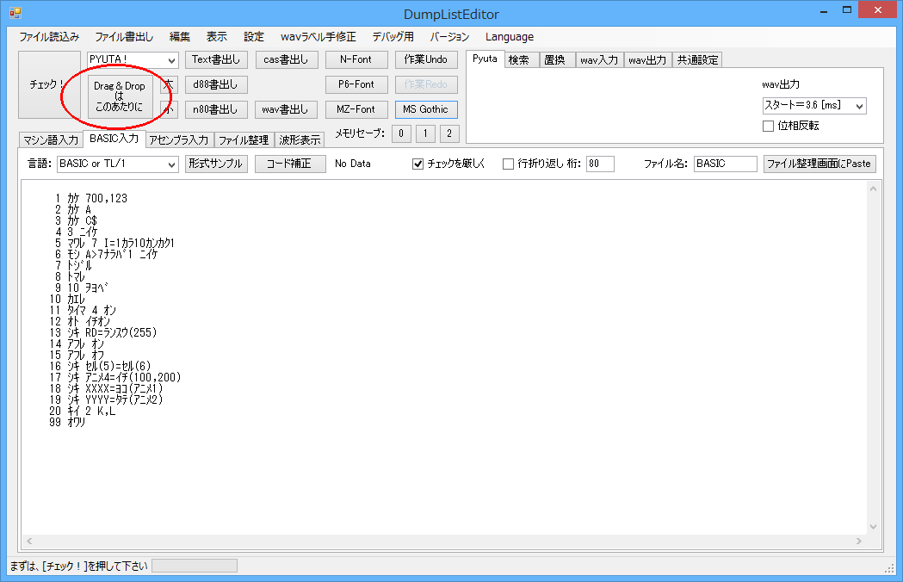Screen dimensions: 903x582
Task: Click the 桁 column width field showing 80
Action: pos(600,164)
